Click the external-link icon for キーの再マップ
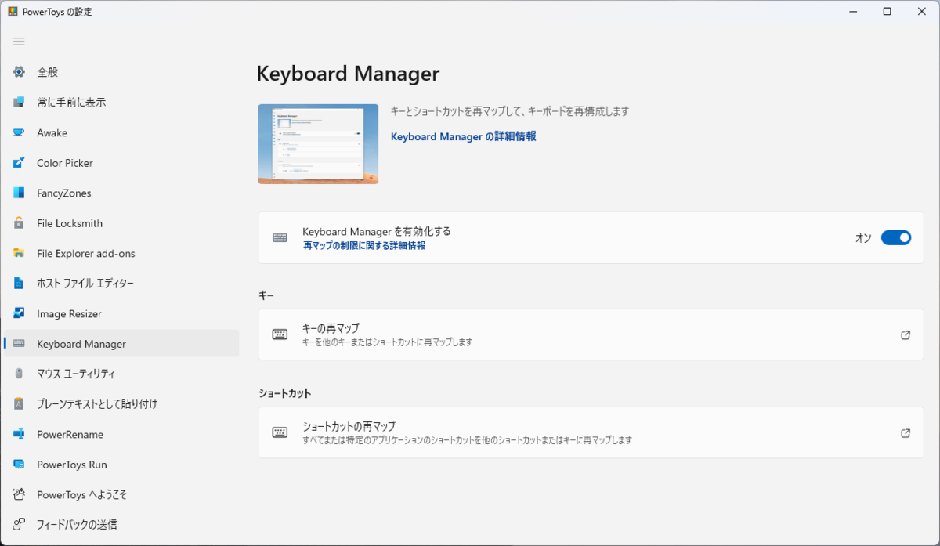The width and height of the screenshot is (940, 546). pos(906,334)
